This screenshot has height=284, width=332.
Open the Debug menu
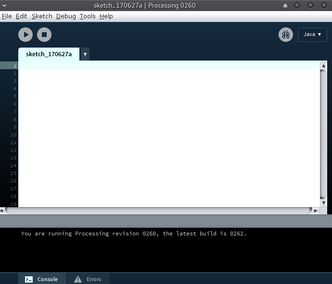(66, 16)
